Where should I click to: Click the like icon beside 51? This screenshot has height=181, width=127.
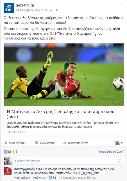50,177
